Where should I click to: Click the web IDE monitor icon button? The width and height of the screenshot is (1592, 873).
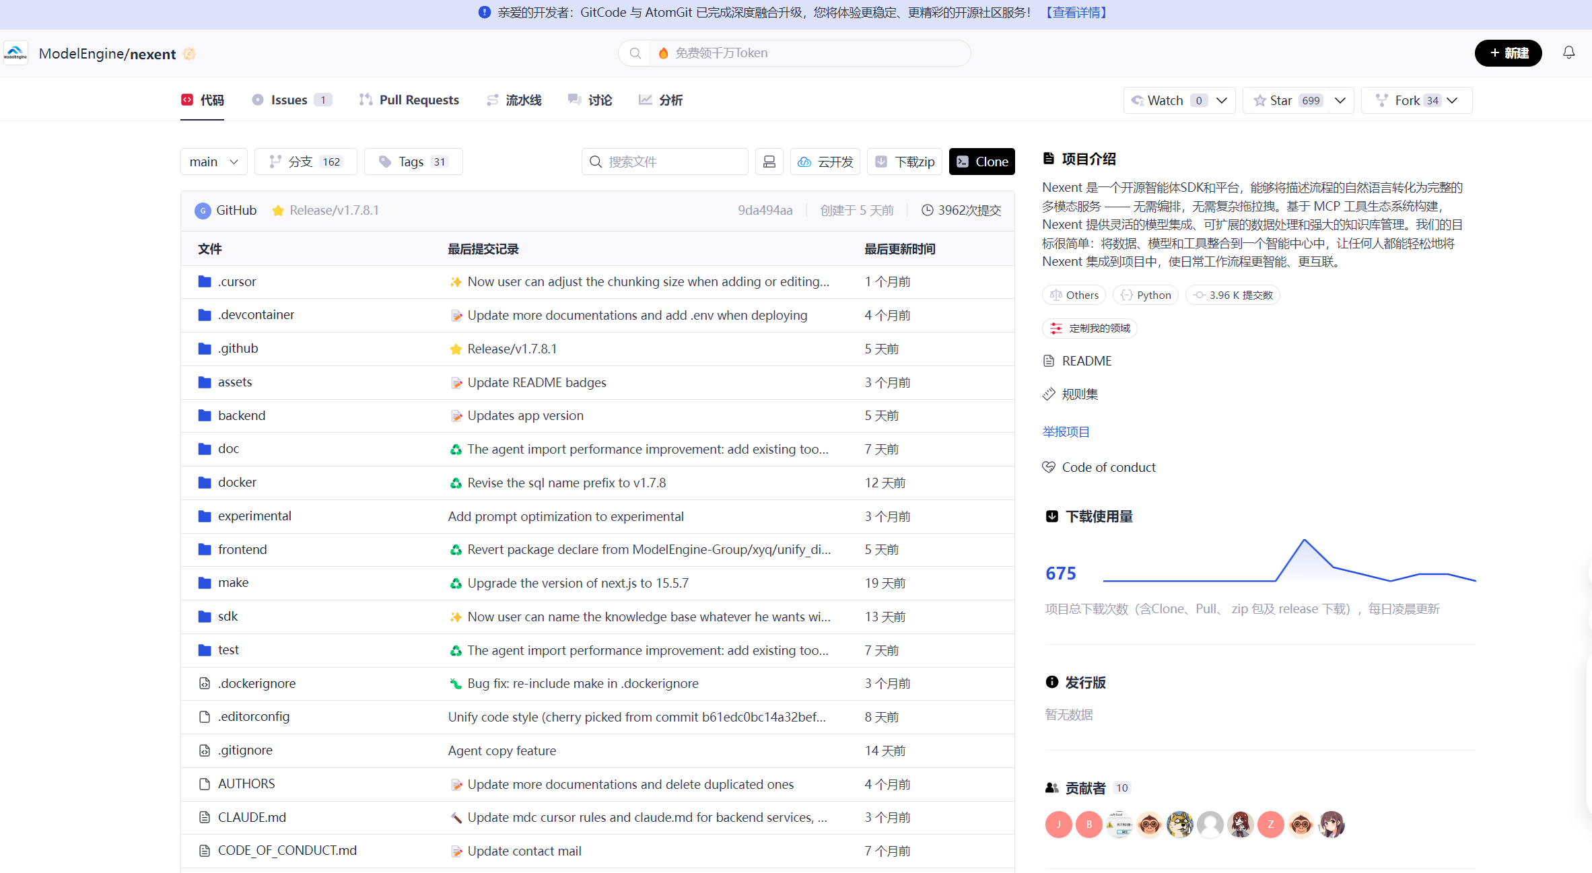(769, 162)
